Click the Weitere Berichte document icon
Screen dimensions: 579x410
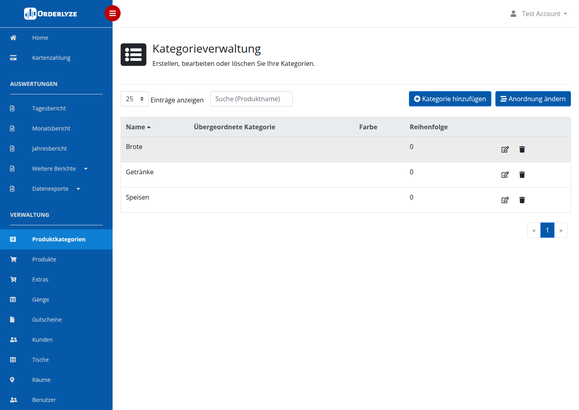12,169
